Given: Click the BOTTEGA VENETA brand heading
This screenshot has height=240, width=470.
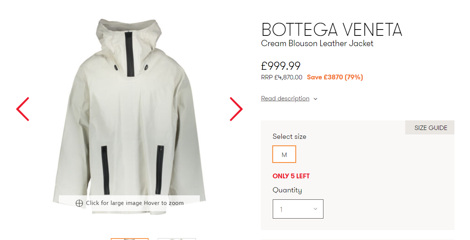Looking at the screenshot, I should pos(332,30).
